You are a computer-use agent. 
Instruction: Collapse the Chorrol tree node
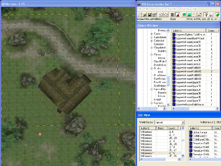point(151,55)
